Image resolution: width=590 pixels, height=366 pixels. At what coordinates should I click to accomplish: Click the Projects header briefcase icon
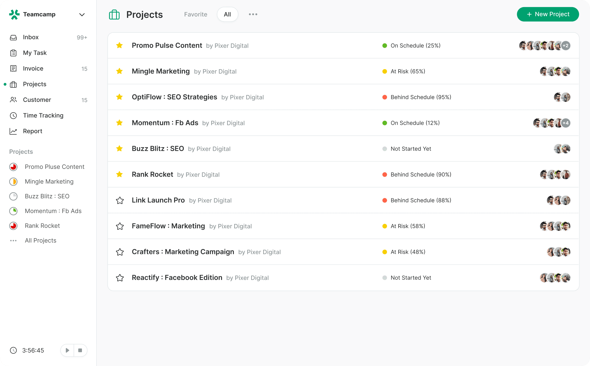click(x=114, y=14)
